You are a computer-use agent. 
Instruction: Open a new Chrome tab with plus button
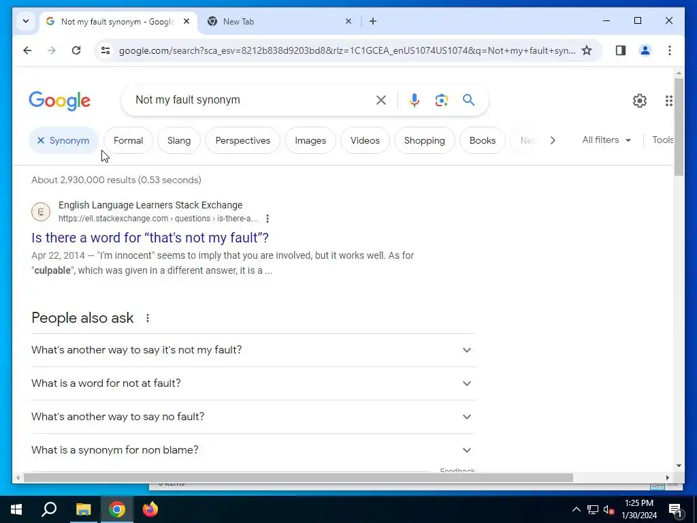[x=373, y=21]
